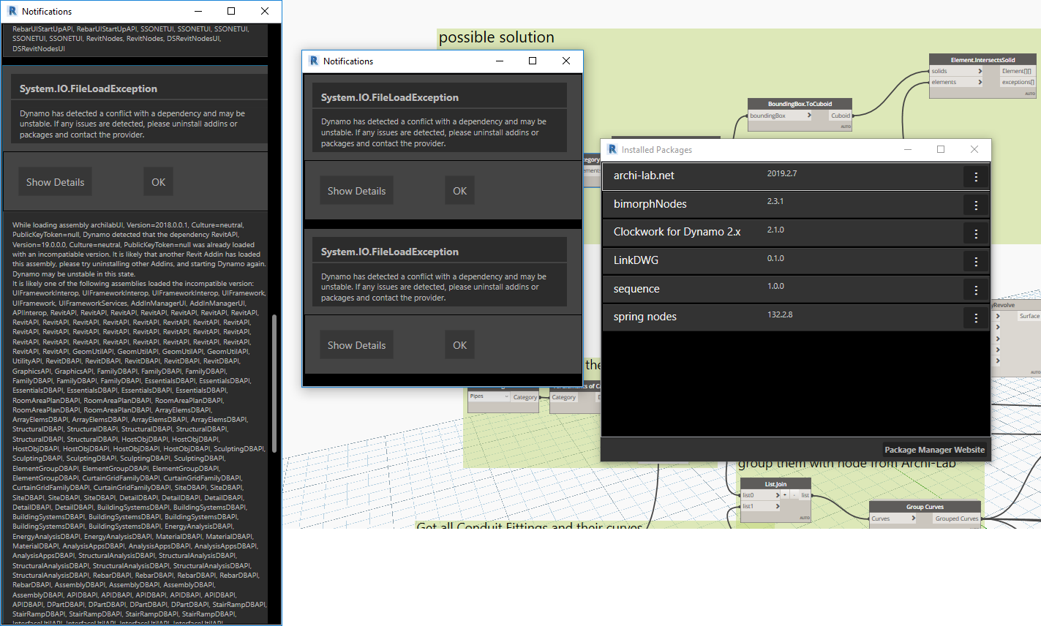Viewport: 1041px width, 626px height.
Task: Maximize the Installed Packages window
Action: coord(941,149)
